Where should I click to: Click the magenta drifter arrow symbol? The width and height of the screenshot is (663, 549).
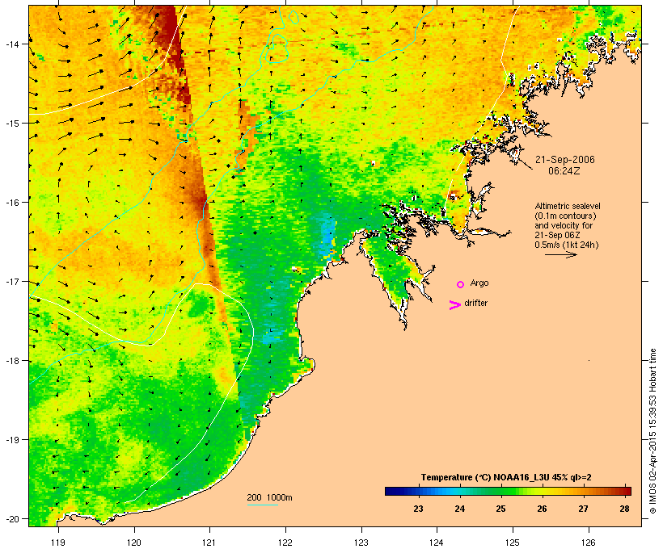454,305
